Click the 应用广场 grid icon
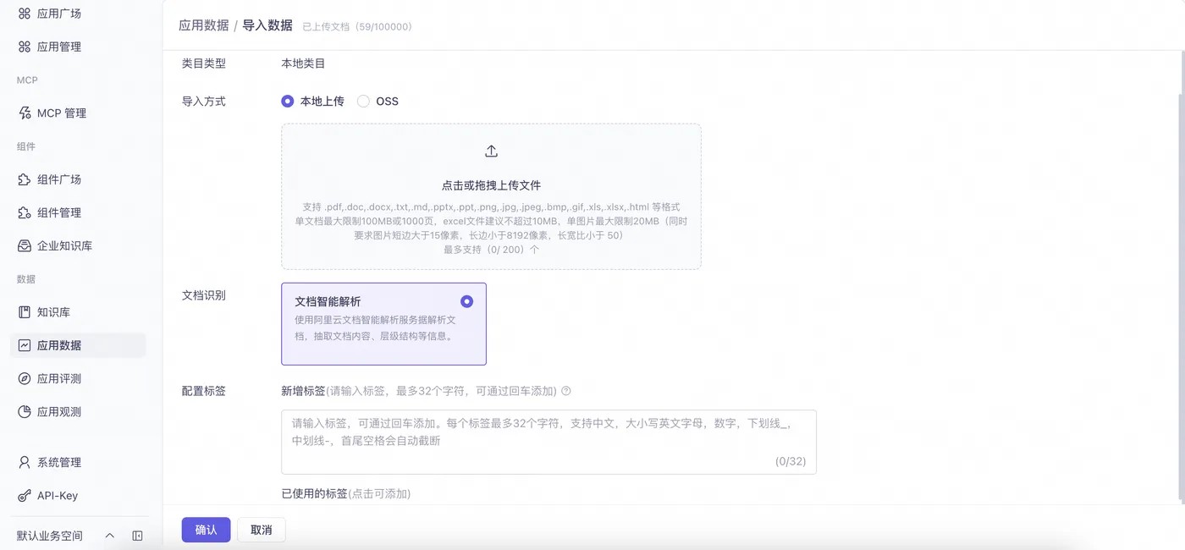Image resolution: width=1185 pixels, height=550 pixels. (25, 14)
